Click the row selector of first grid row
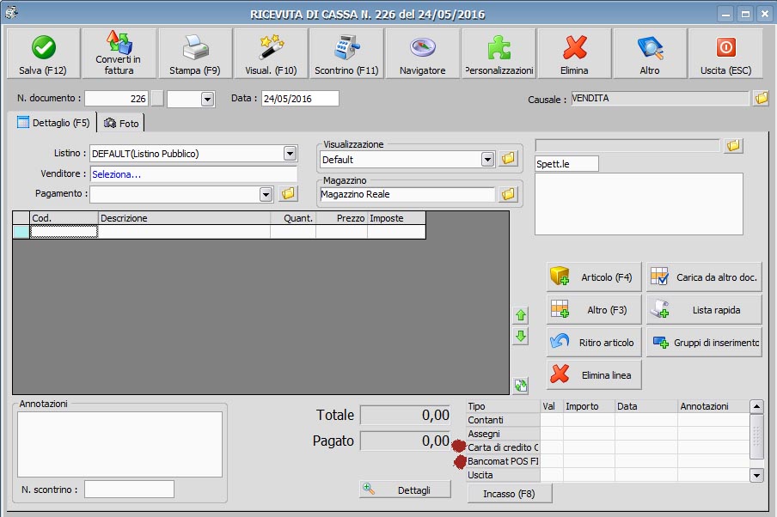777x517 pixels. [21, 231]
